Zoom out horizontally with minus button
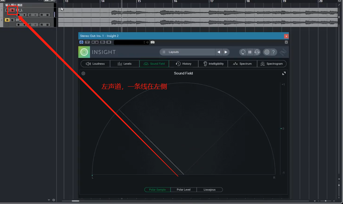The image size is (343, 204). (x=318, y=201)
